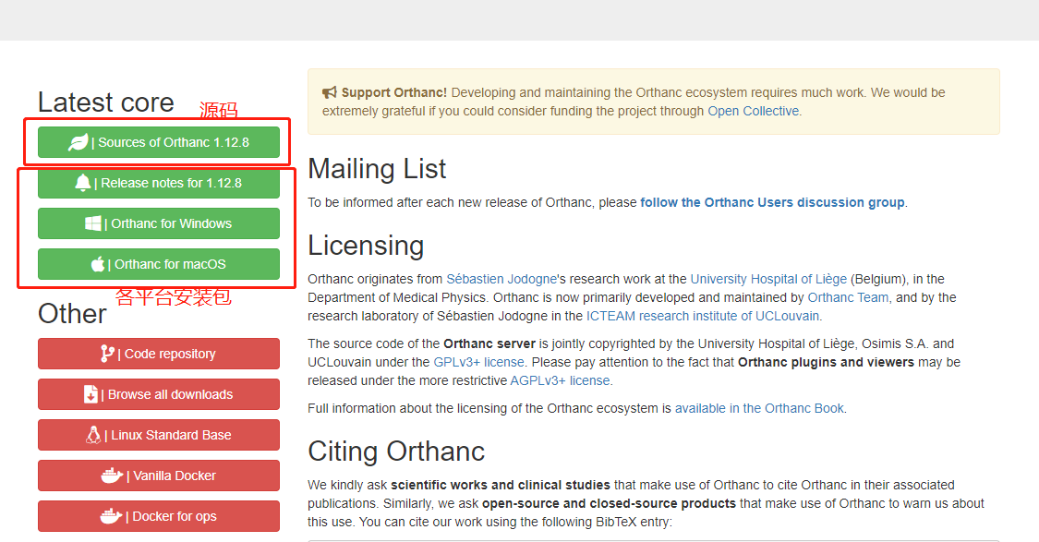Open Orthanc for Windows download
Viewport: 1039px width, 542px height.
click(x=158, y=223)
